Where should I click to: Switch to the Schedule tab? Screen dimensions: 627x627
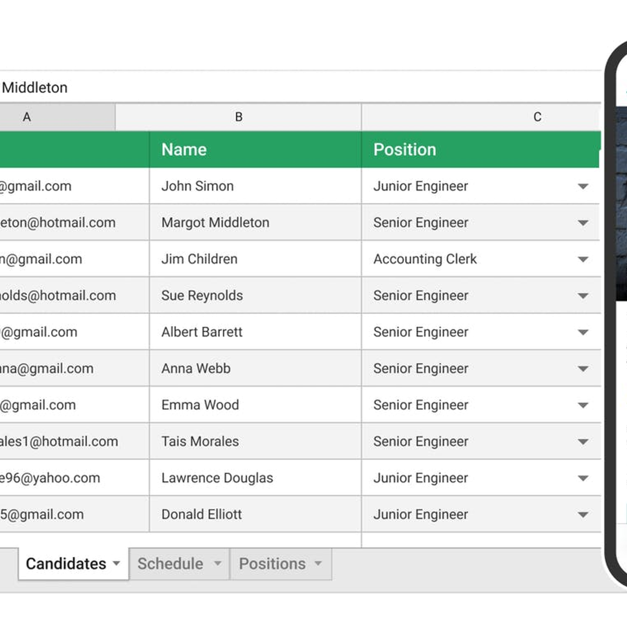pos(170,564)
